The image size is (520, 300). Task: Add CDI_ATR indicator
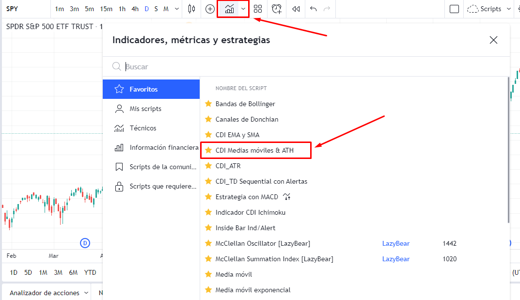point(228,166)
